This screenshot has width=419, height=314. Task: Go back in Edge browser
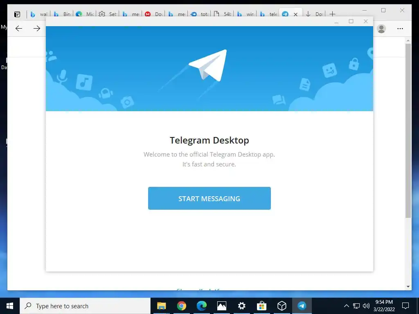click(x=19, y=29)
